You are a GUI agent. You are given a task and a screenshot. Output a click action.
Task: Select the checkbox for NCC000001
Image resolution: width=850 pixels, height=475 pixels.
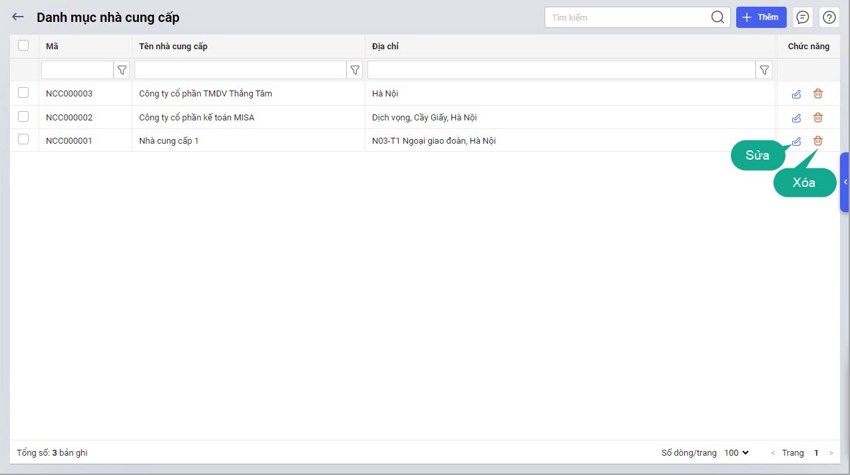pos(23,140)
